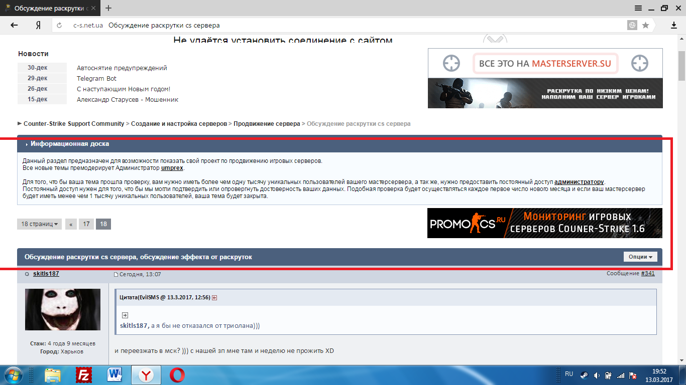Reload the page with the refresh icon
This screenshot has width=686, height=385.
coord(59,25)
